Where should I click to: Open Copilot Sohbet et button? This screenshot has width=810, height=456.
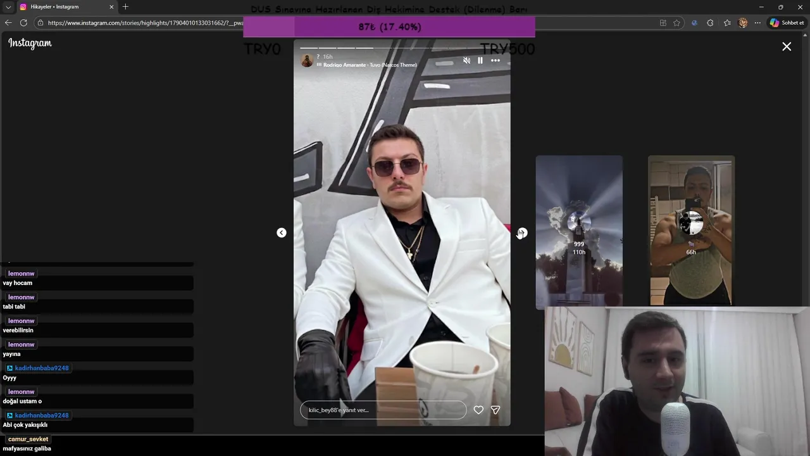[787, 23]
